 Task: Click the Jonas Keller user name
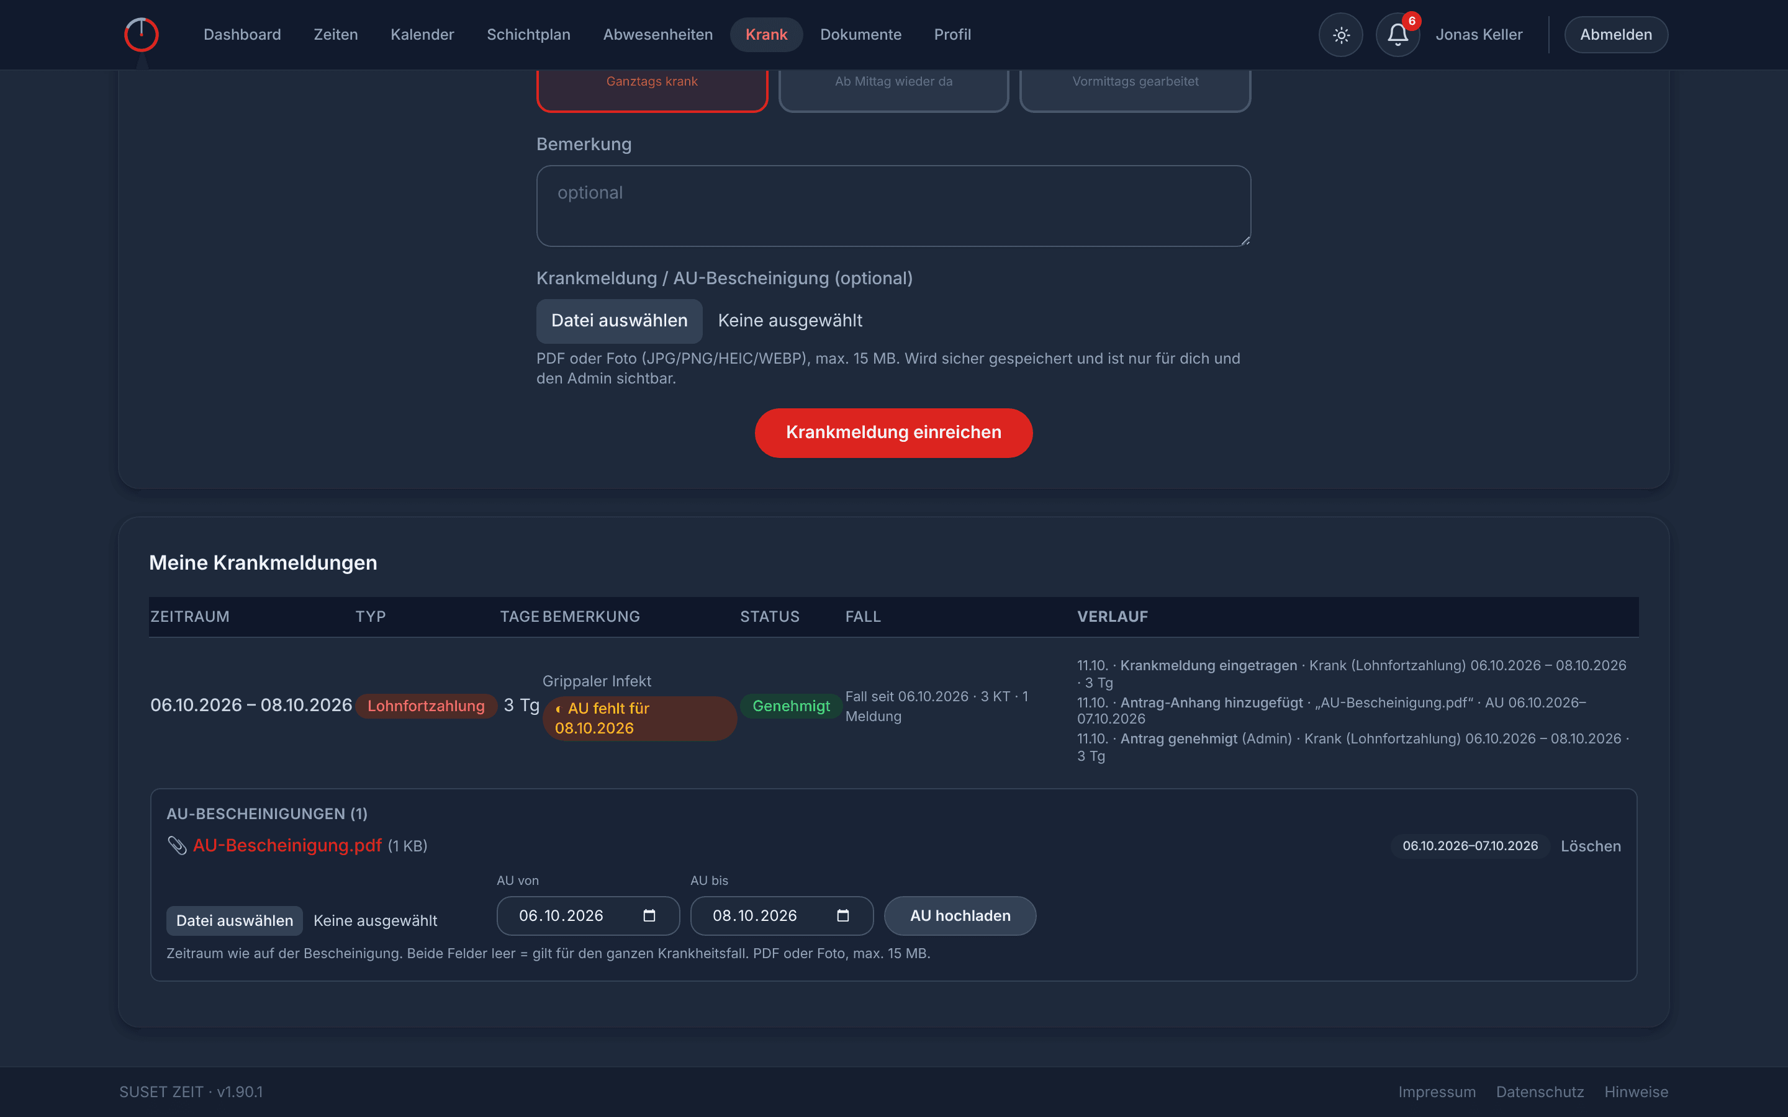[x=1478, y=35]
